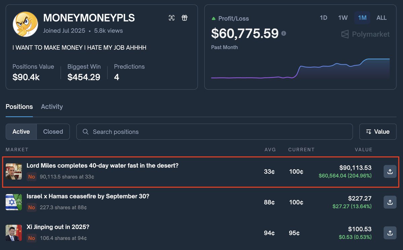The width and height of the screenshot is (403, 250).
Task: Switch profit chart to ALL time
Action: pos(382,18)
